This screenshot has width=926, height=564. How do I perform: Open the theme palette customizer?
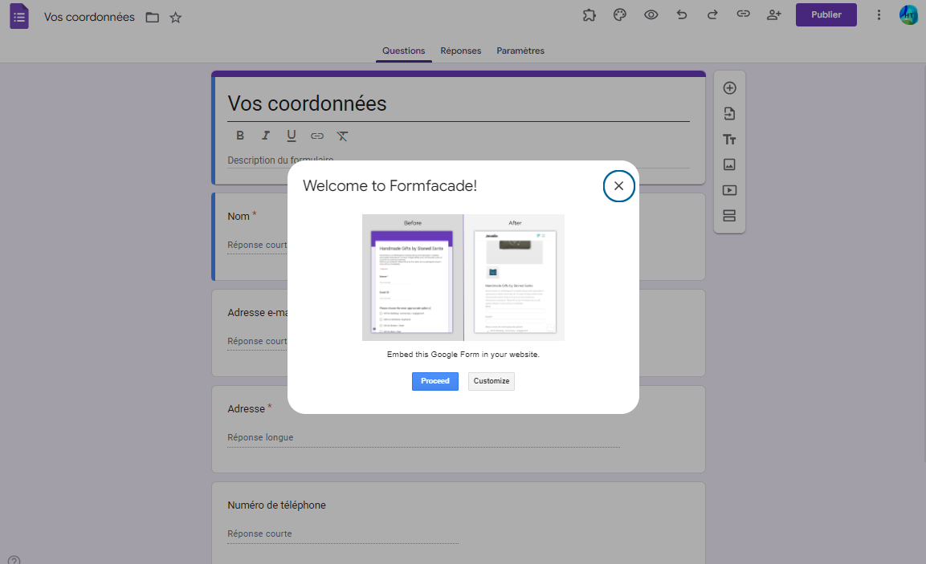tap(619, 15)
